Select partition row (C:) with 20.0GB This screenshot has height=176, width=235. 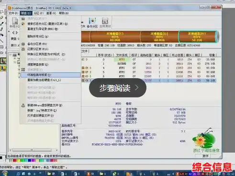coord(149,59)
